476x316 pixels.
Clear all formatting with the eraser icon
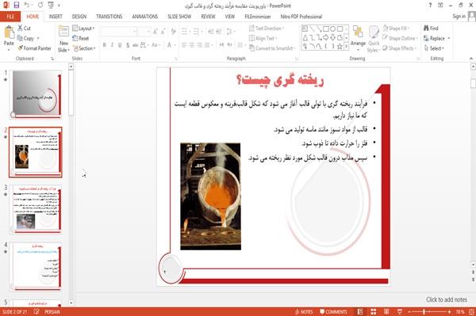click(173, 32)
